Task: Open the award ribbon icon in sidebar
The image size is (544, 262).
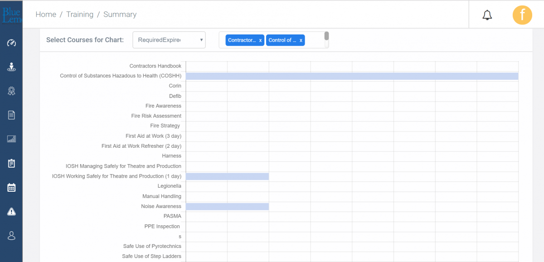Action: tap(11, 91)
